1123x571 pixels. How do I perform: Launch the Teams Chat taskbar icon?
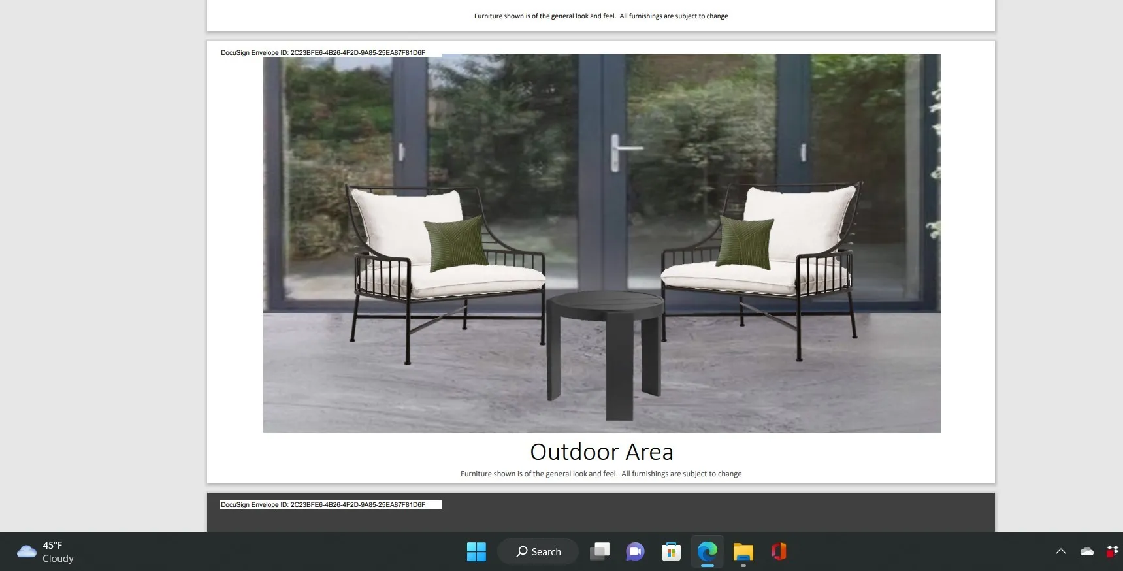pyautogui.click(x=635, y=551)
